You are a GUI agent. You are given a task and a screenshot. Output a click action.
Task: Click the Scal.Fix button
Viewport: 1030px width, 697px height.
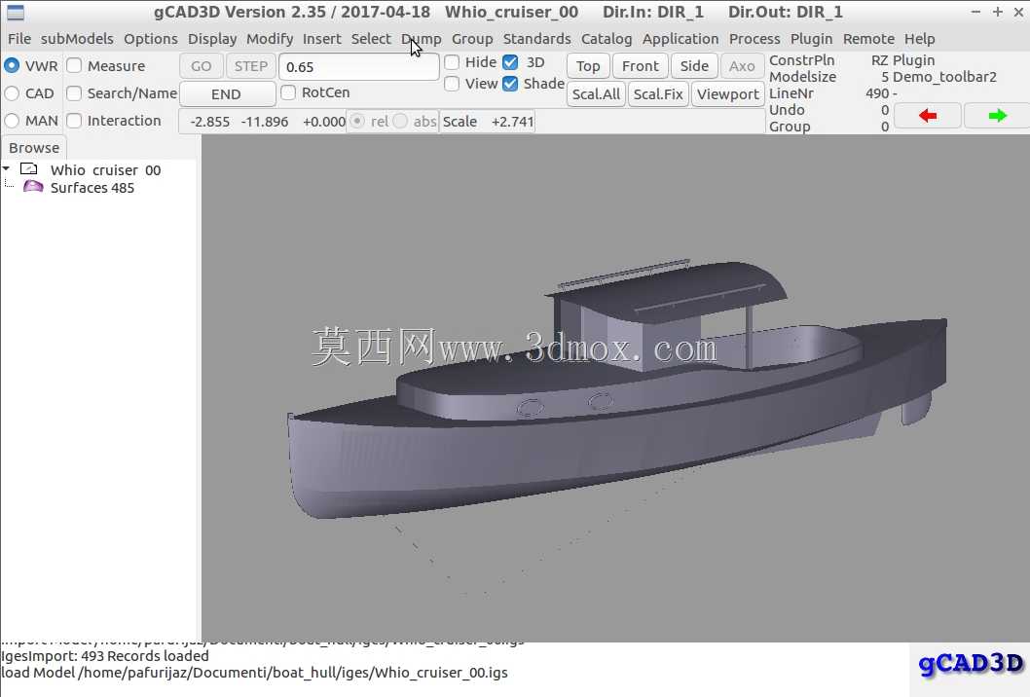tap(658, 94)
